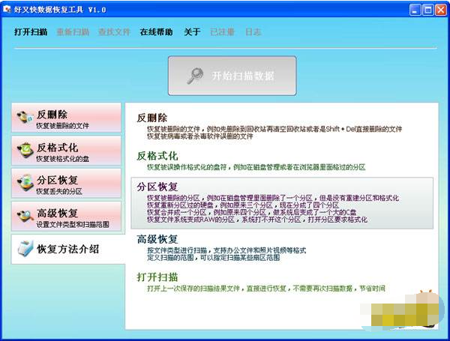Click the greyed-out 重新扫描 menu item
Screen dimensions: 450x341
pos(72,32)
